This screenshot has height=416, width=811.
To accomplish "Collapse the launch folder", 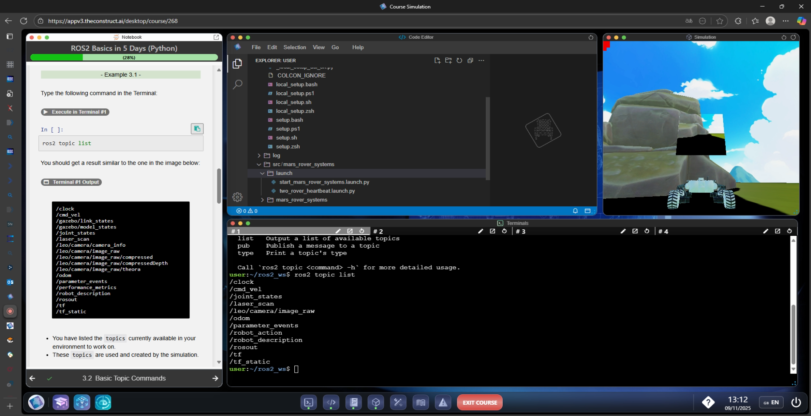I will (x=284, y=173).
